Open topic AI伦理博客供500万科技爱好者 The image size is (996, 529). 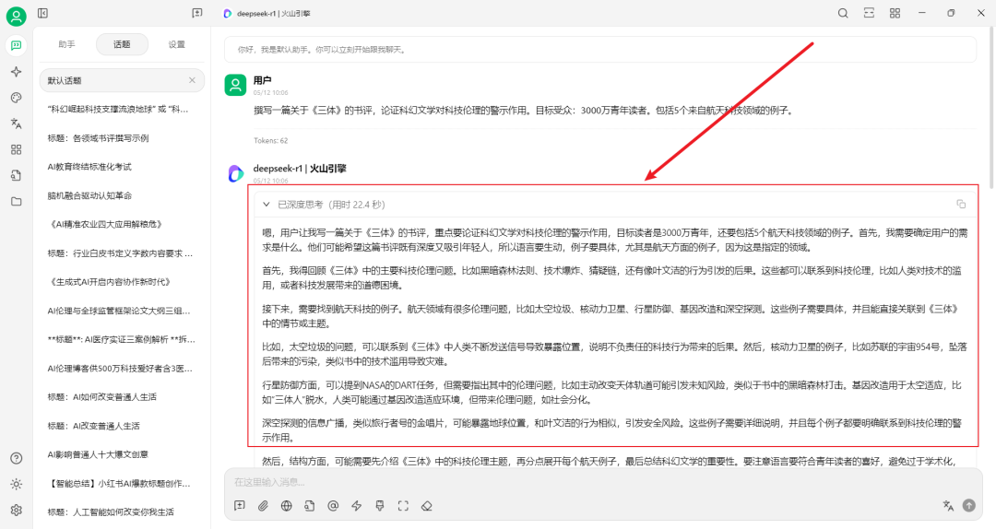pyautogui.click(x=122, y=369)
